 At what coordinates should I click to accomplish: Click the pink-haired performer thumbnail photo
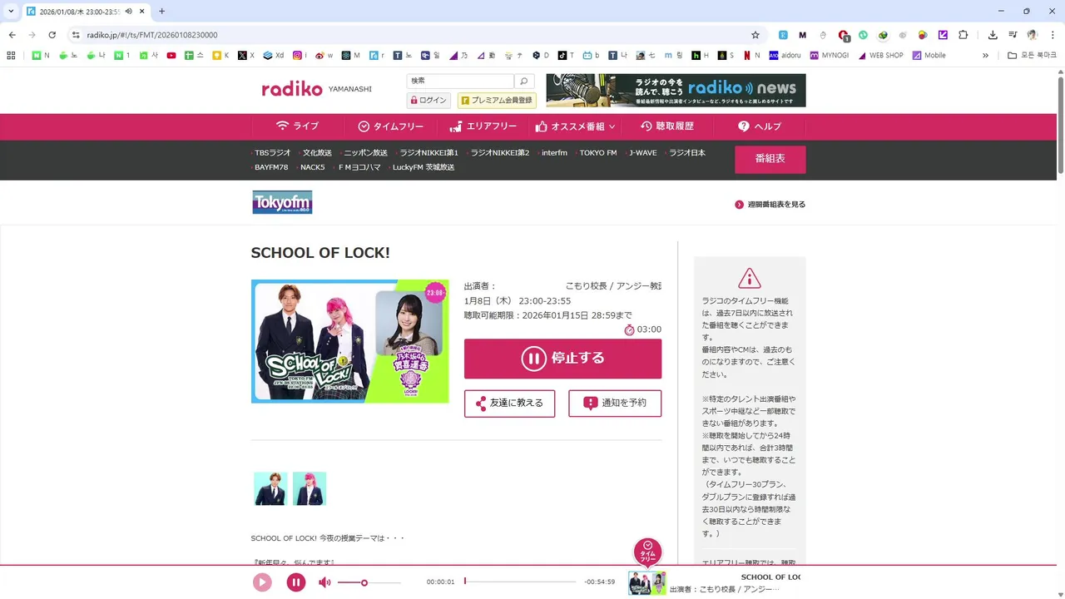(x=310, y=488)
